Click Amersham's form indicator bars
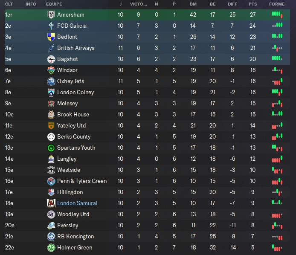Image resolution: width=296 pixels, height=255 pixels. pos(277,14)
